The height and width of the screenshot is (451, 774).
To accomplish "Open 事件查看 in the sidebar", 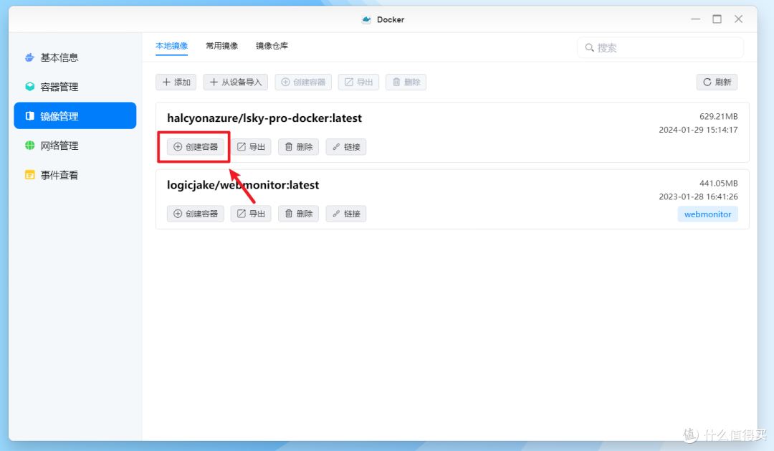I will [x=75, y=175].
